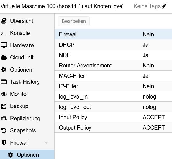Open Snapshots via the history icon

4,131
